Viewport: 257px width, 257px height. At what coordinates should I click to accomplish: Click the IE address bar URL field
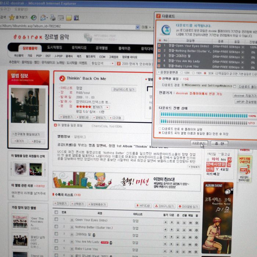pyautogui.click(x=68, y=26)
